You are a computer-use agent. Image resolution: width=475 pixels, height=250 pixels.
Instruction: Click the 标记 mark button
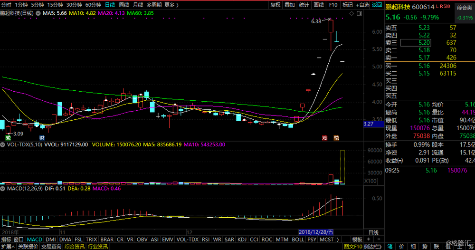pos(348,5)
